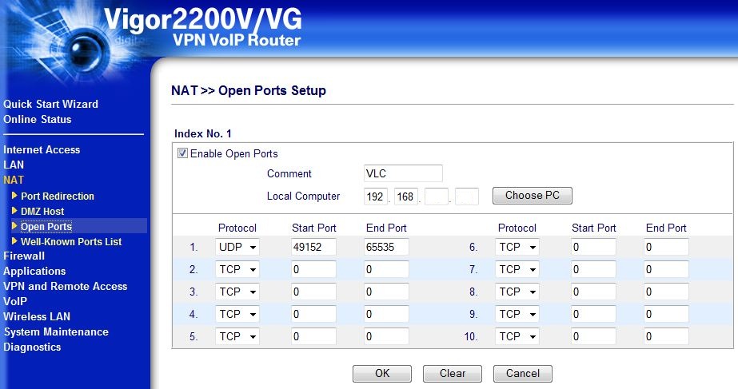Image resolution: width=738 pixels, height=389 pixels.
Task: Click the Index No. 1 heading text
Action: point(203,133)
